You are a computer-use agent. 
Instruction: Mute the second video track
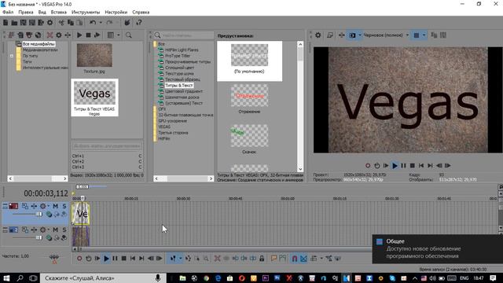pyautogui.click(x=56, y=230)
